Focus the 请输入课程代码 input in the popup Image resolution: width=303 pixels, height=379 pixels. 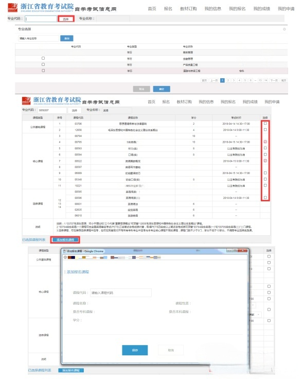click(121, 292)
